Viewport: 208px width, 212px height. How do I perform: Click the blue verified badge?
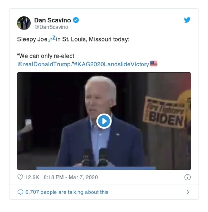click(76, 20)
